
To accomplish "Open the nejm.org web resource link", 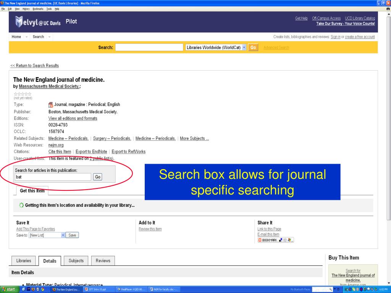I will pyautogui.click(x=56, y=145).
